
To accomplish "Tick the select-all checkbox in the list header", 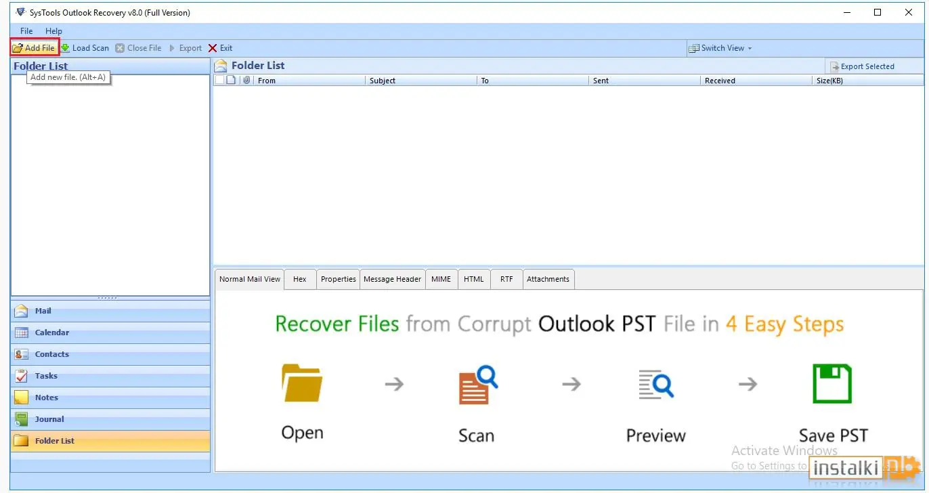I will coord(219,80).
